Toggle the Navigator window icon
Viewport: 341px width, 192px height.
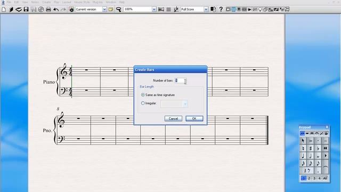228,10
